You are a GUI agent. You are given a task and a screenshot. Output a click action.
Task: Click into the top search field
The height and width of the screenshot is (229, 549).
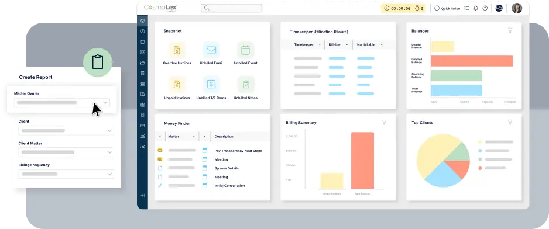(x=231, y=8)
